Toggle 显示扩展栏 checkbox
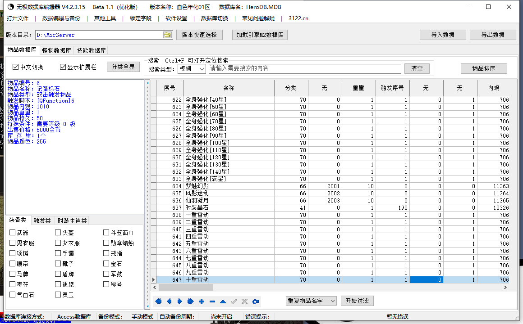The width and height of the screenshot is (523, 324). (63, 67)
